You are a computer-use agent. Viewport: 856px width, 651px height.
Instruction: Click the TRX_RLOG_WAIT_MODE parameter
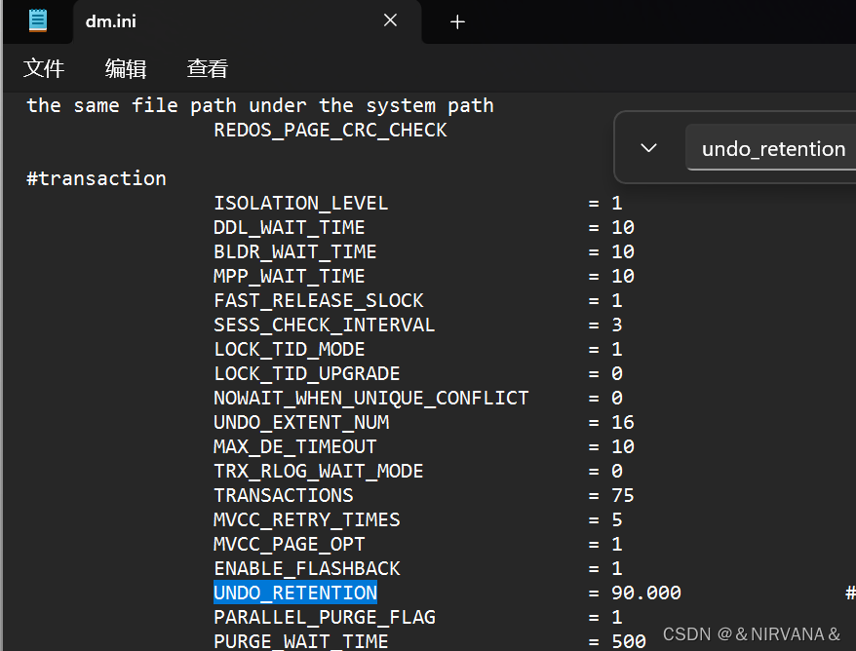pos(319,472)
